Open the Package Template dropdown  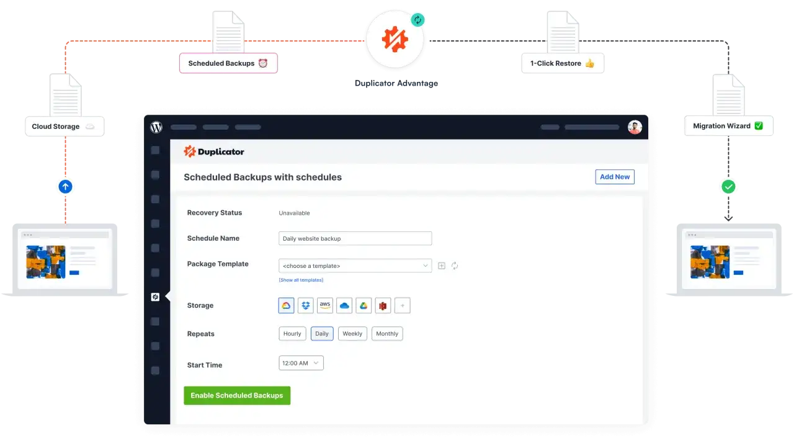355,265
